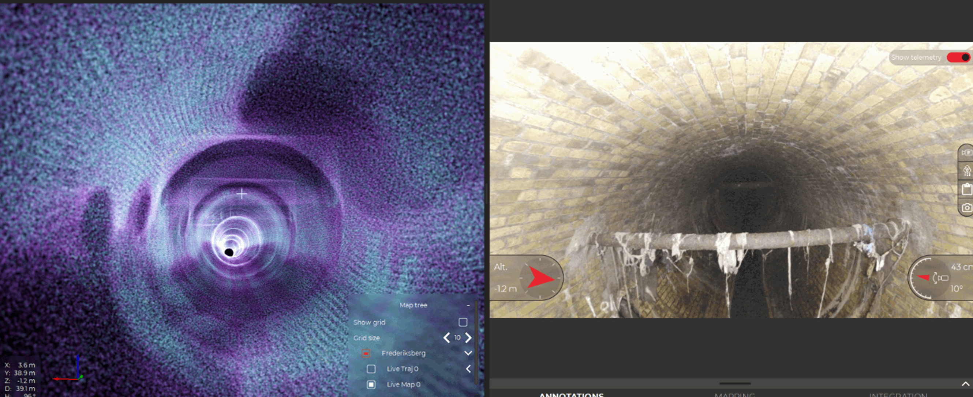Click the black drone position marker
Screen dimensions: 973x397
click(229, 252)
